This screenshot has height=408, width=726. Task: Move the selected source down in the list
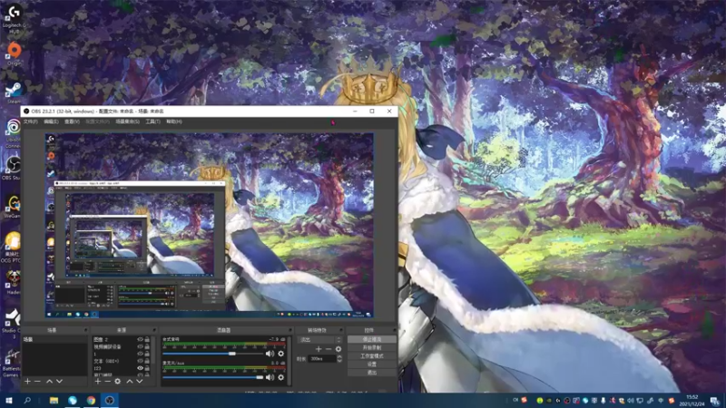coord(140,381)
